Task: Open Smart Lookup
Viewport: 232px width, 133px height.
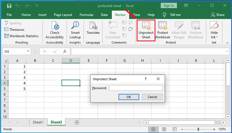Action: (75, 30)
